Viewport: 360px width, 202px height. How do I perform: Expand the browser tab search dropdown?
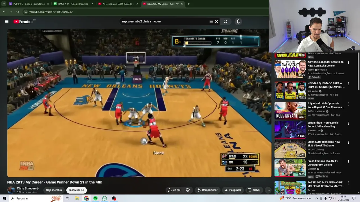(x=4, y=4)
